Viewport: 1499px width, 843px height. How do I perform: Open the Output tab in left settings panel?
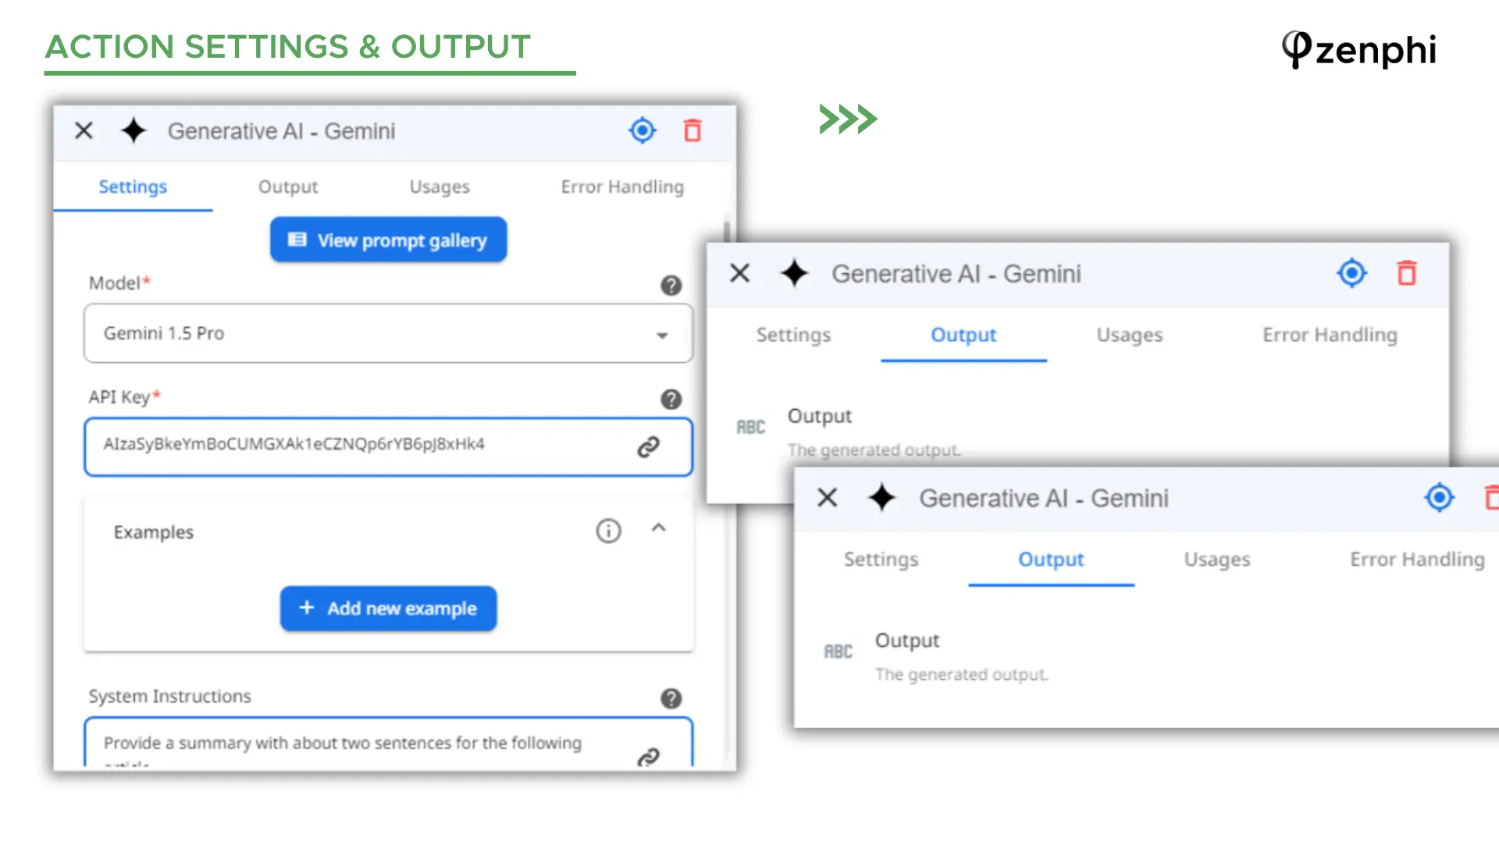coord(288,187)
